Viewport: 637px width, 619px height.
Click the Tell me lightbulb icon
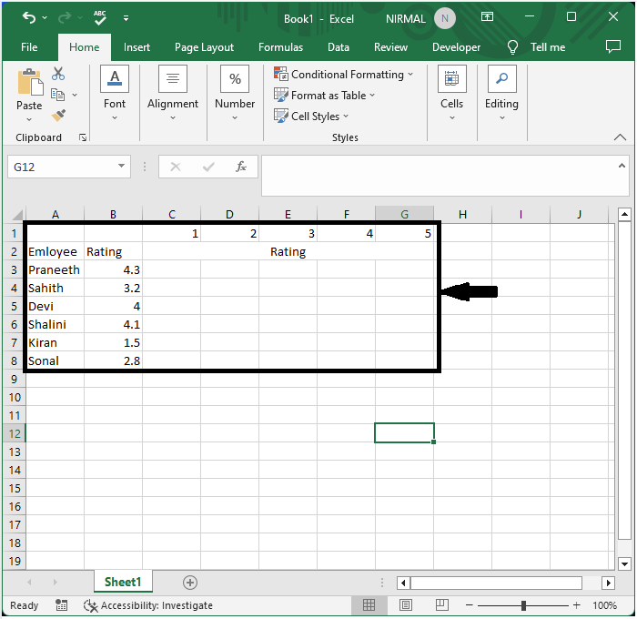tap(512, 47)
